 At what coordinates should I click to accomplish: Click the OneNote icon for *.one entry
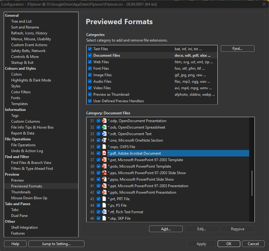(104, 140)
